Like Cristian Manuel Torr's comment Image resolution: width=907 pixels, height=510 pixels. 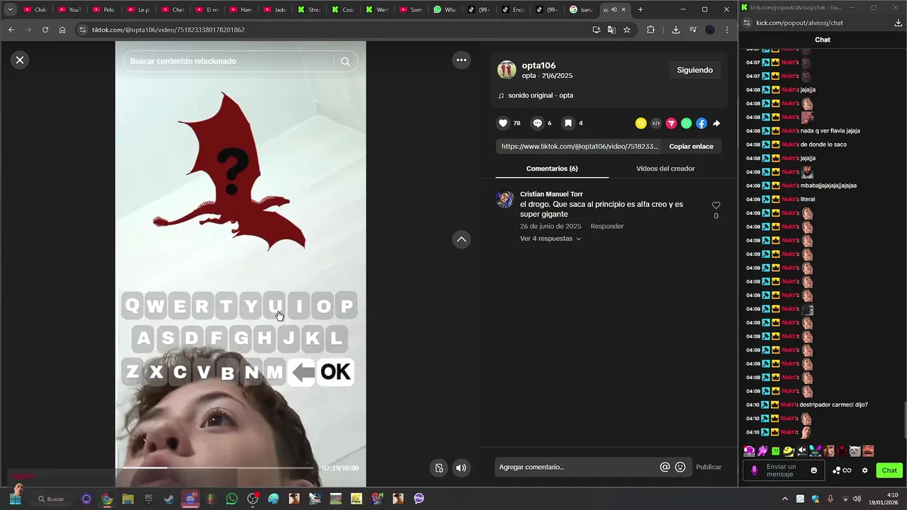[716, 205]
